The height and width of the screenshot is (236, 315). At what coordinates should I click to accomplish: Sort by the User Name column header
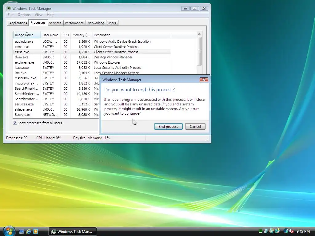click(50, 35)
